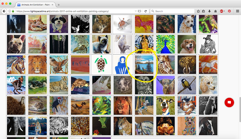Open the green sea turtle painting
This screenshot has height=139, width=241.
pos(101,65)
